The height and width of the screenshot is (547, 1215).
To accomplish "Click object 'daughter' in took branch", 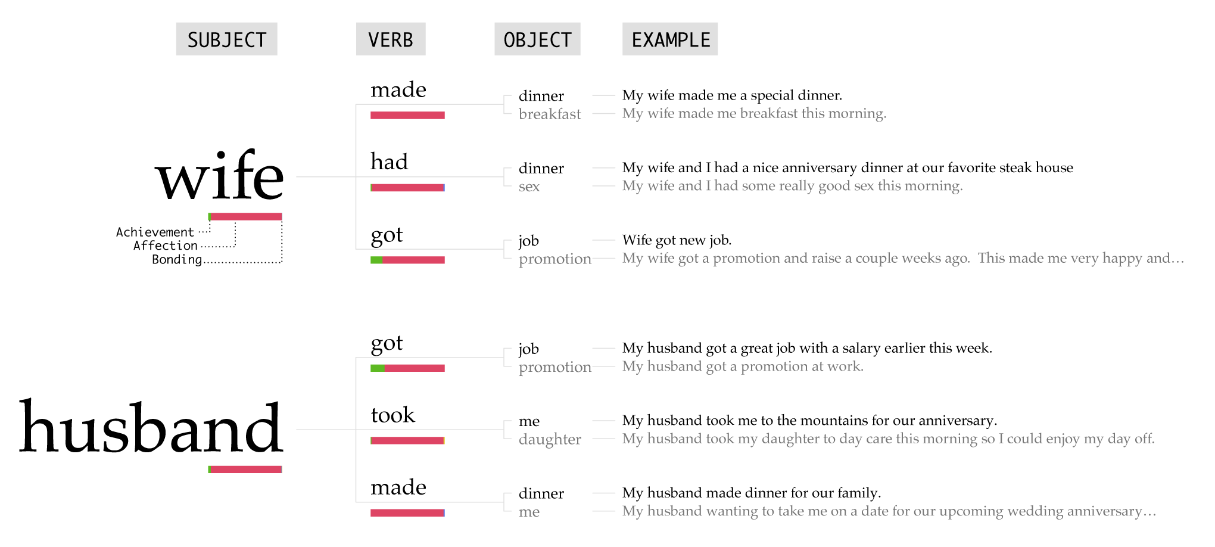I will point(550,440).
